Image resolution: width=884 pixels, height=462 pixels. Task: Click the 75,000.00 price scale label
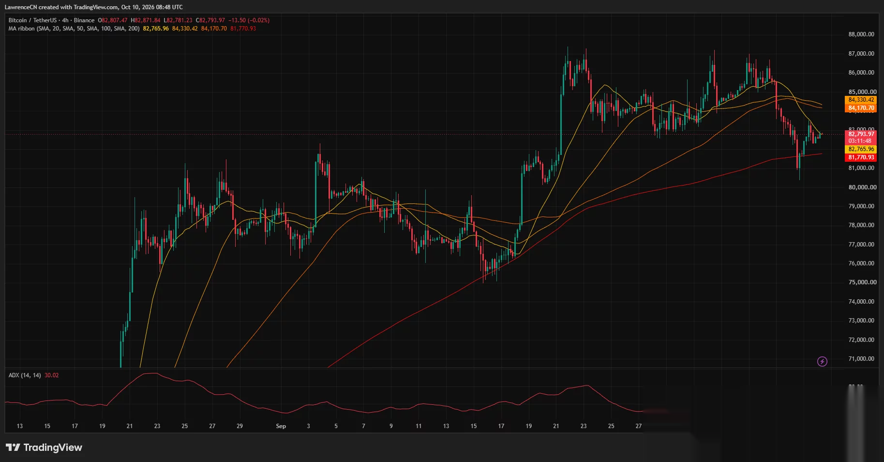(x=862, y=282)
